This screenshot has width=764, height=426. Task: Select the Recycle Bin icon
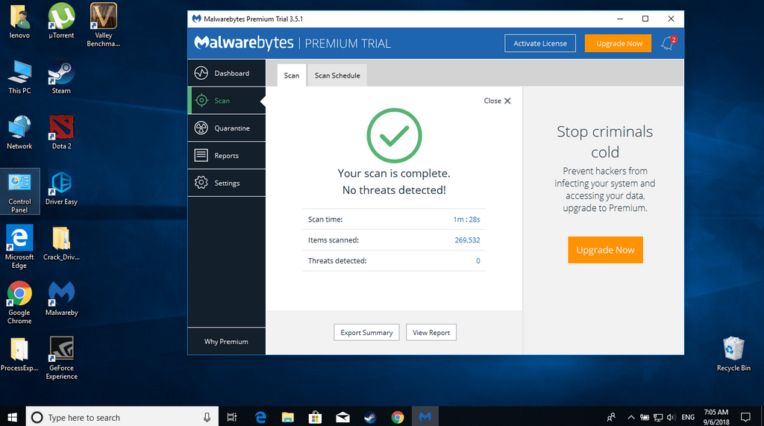click(733, 354)
